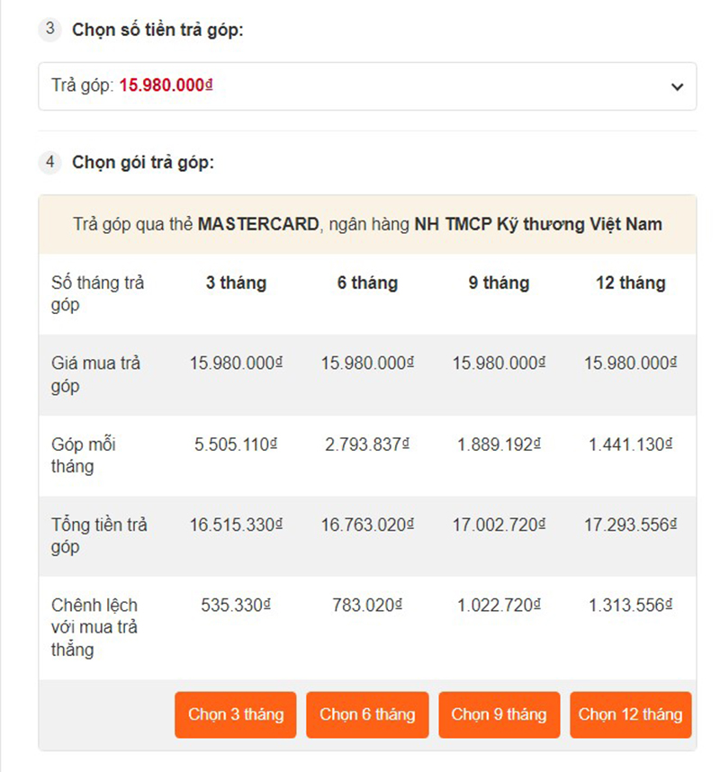
Task: Select the 3 tháng column header
Action: coord(235,283)
